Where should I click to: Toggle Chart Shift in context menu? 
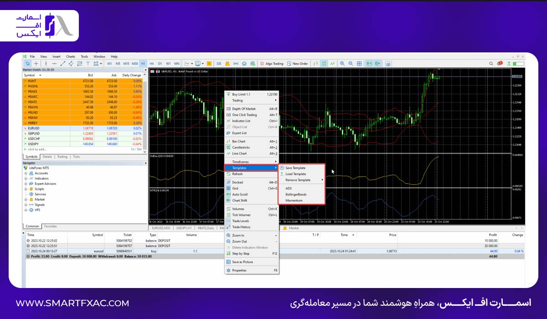coord(252,201)
